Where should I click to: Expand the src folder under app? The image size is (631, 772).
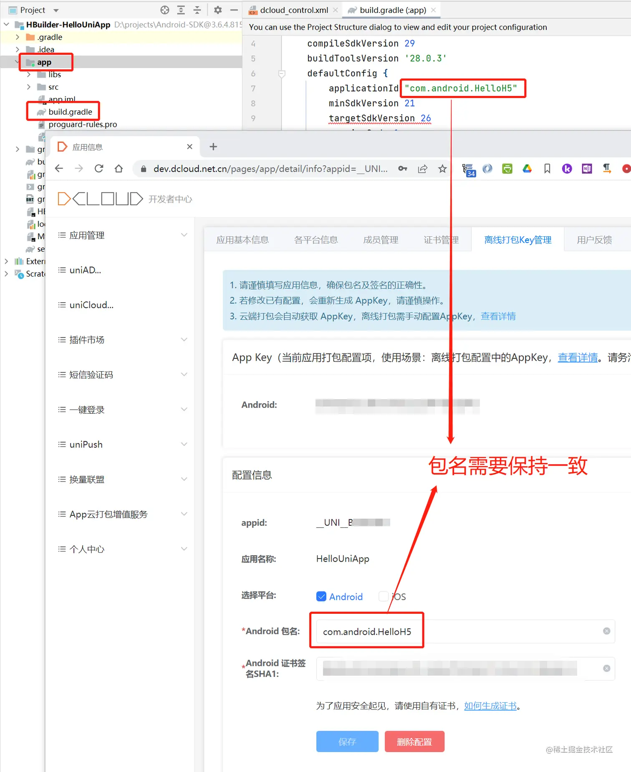tap(28, 87)
